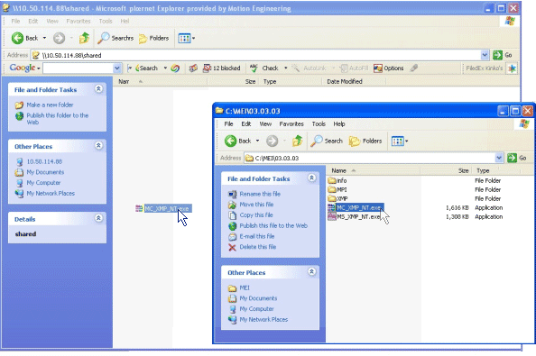Open 10.50.114.88 under Other Places
Viewport: 536px width, 356px height.
pyautogui.click(x=44, y=162)
